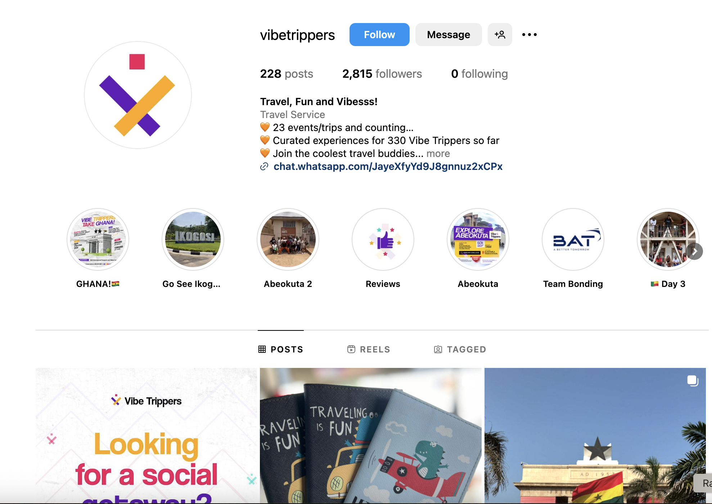Screen dimensions: 712x504
Task: Click the carousel multi-image icon on Ghana post
Action: tap(693, 381)
